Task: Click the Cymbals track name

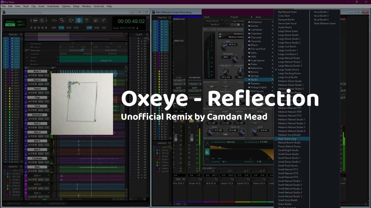Action: pyautogui.click(x=37, y=158)
